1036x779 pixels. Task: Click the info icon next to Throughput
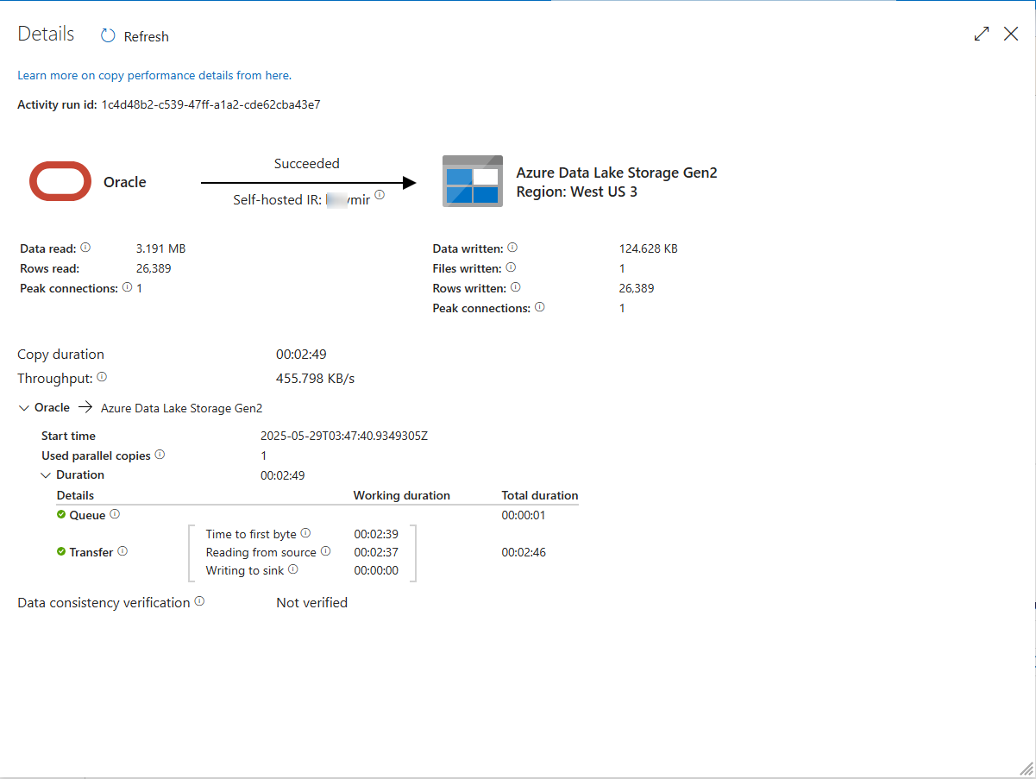coord(102,377)
